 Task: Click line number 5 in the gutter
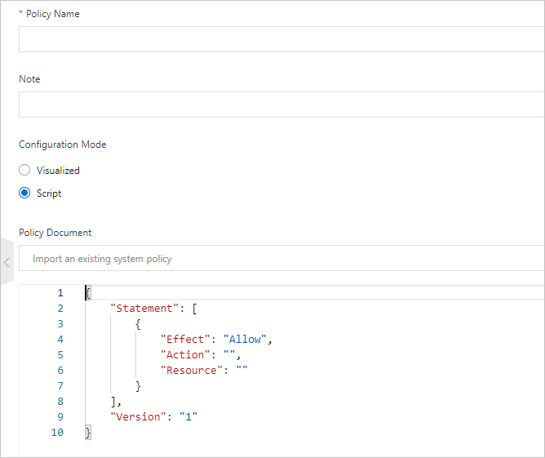(60, 355)
